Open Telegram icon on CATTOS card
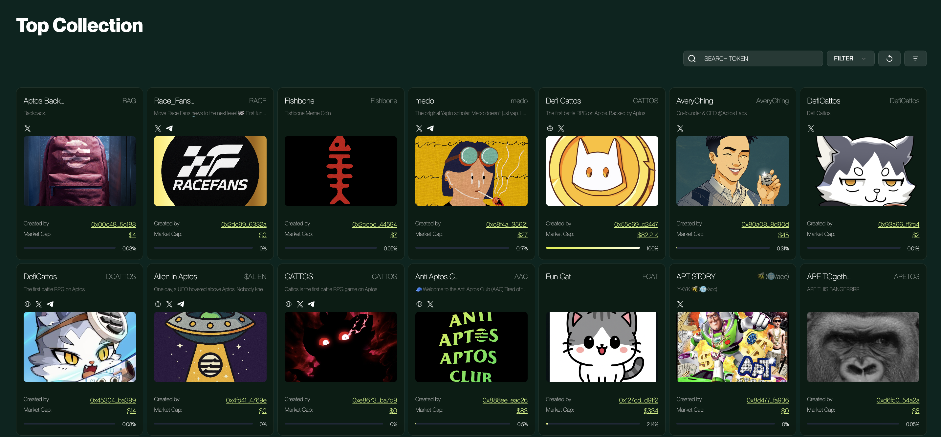Viewport: 941px width, 437px height. [311, 304]
